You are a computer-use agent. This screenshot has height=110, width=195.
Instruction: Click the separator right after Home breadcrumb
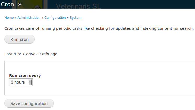click(15, 18)
